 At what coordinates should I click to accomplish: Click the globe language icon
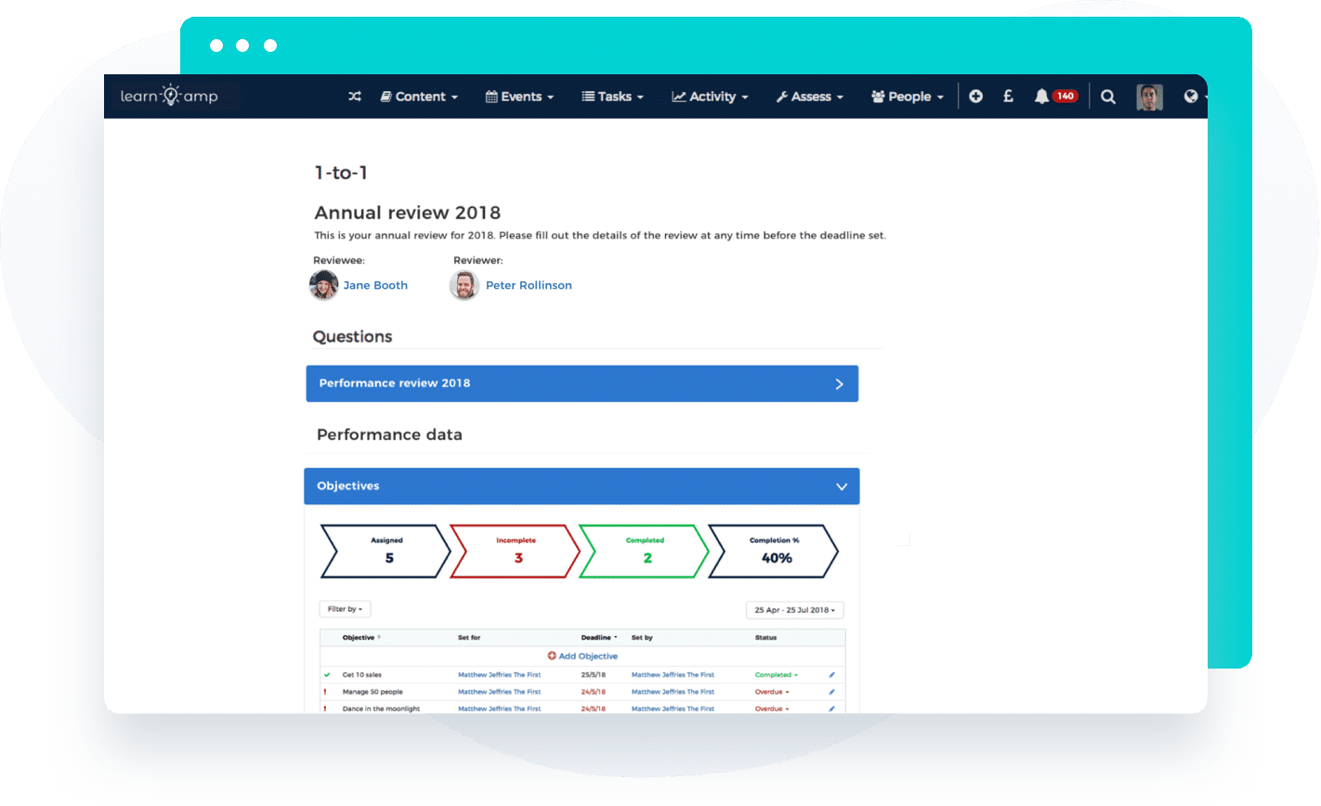1193,96
